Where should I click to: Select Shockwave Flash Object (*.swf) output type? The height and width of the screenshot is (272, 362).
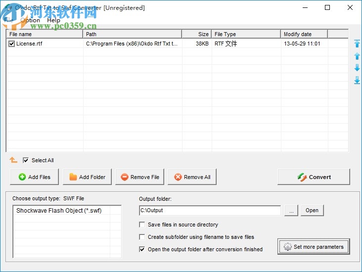point(59,211)
